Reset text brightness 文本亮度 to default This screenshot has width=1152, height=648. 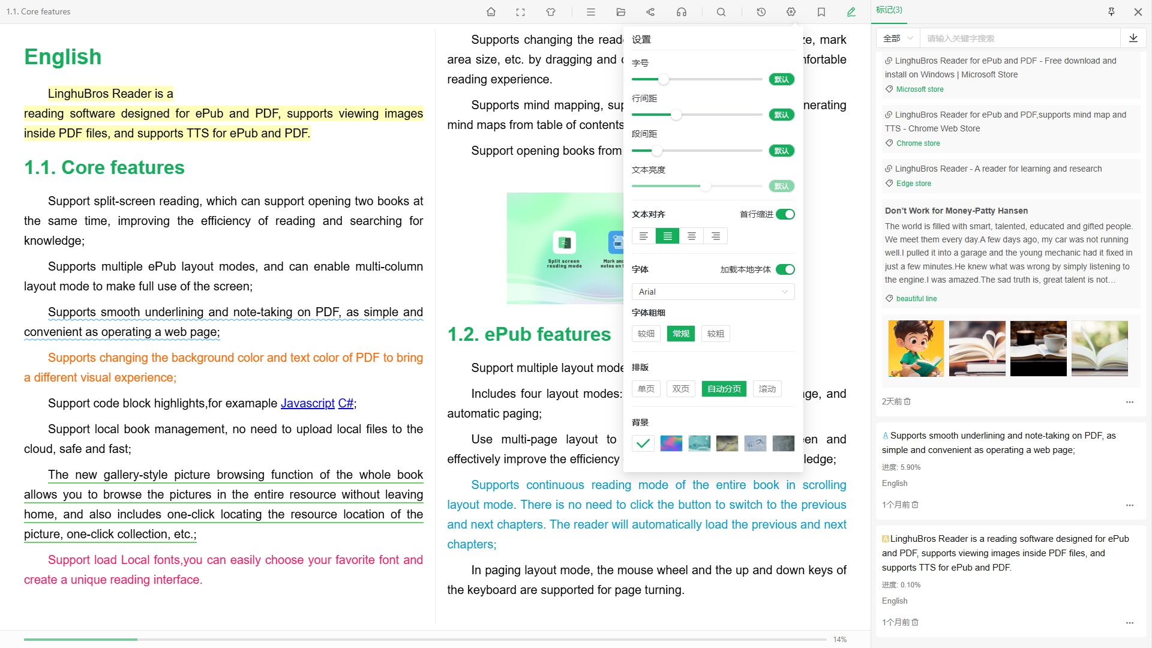point(782,186)
